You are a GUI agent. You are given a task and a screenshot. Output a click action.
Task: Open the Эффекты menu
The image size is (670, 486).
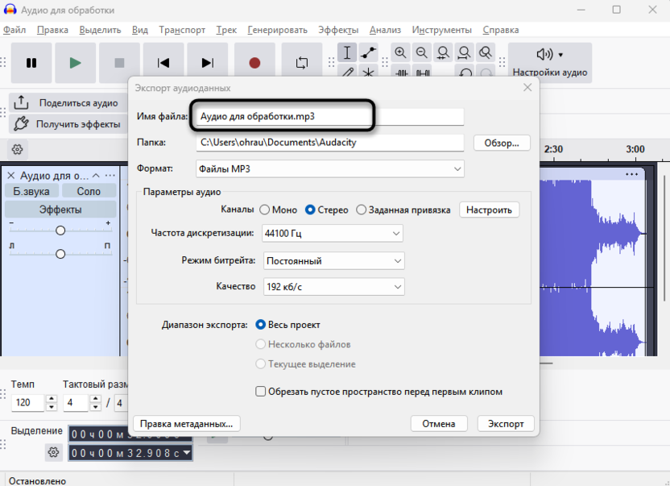click(338, 30)
